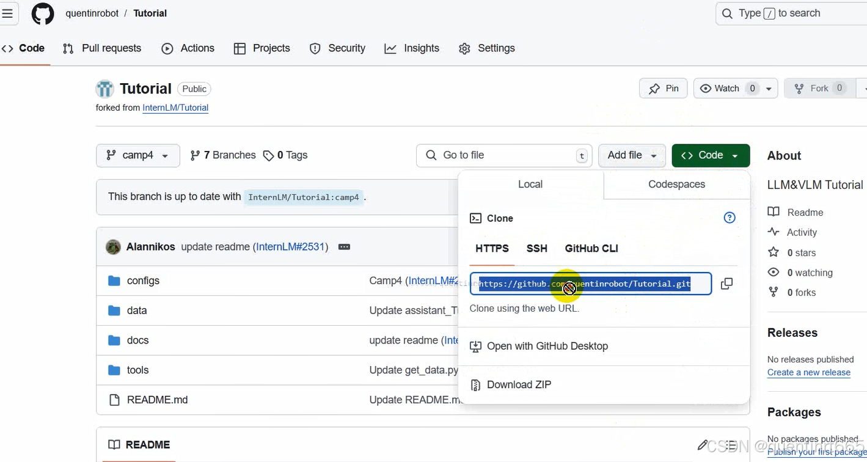Pin this repository
Viewport: 867px width, 462px height.
pos(664,89)
